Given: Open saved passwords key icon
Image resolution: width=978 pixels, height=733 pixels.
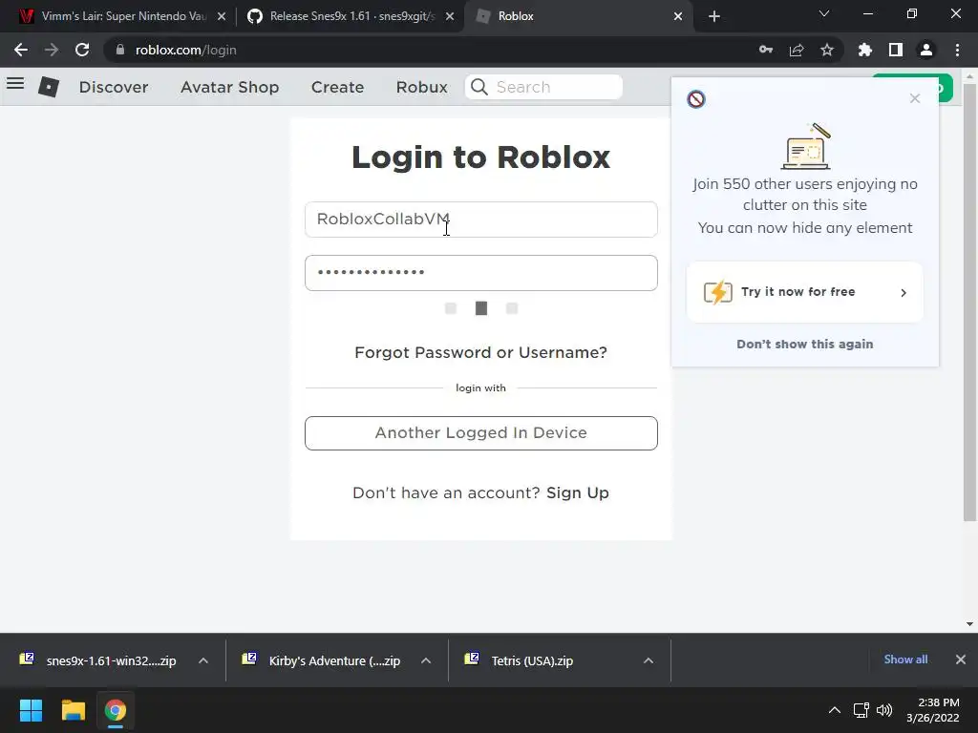Looking at the screenshot, I should (x=766, y=50).
